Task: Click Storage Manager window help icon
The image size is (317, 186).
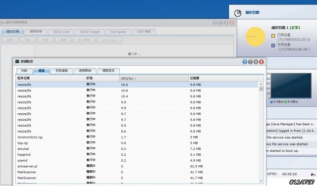Action: point(215,23)
